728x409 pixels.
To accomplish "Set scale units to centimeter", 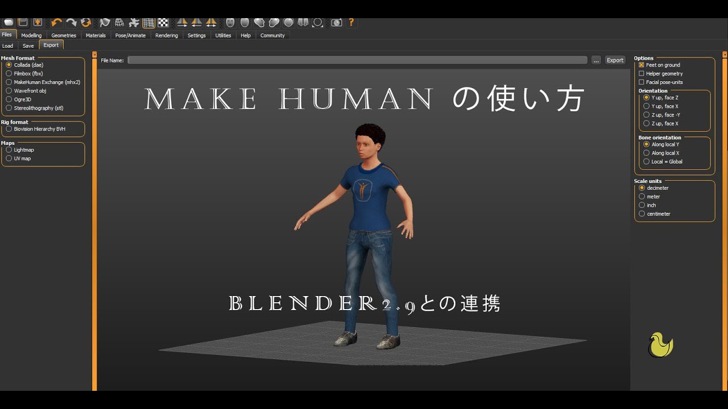I will click(x=655, y=214).
